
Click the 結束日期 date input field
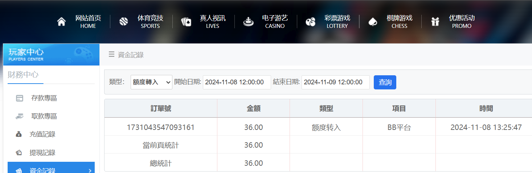click(335, 82)
